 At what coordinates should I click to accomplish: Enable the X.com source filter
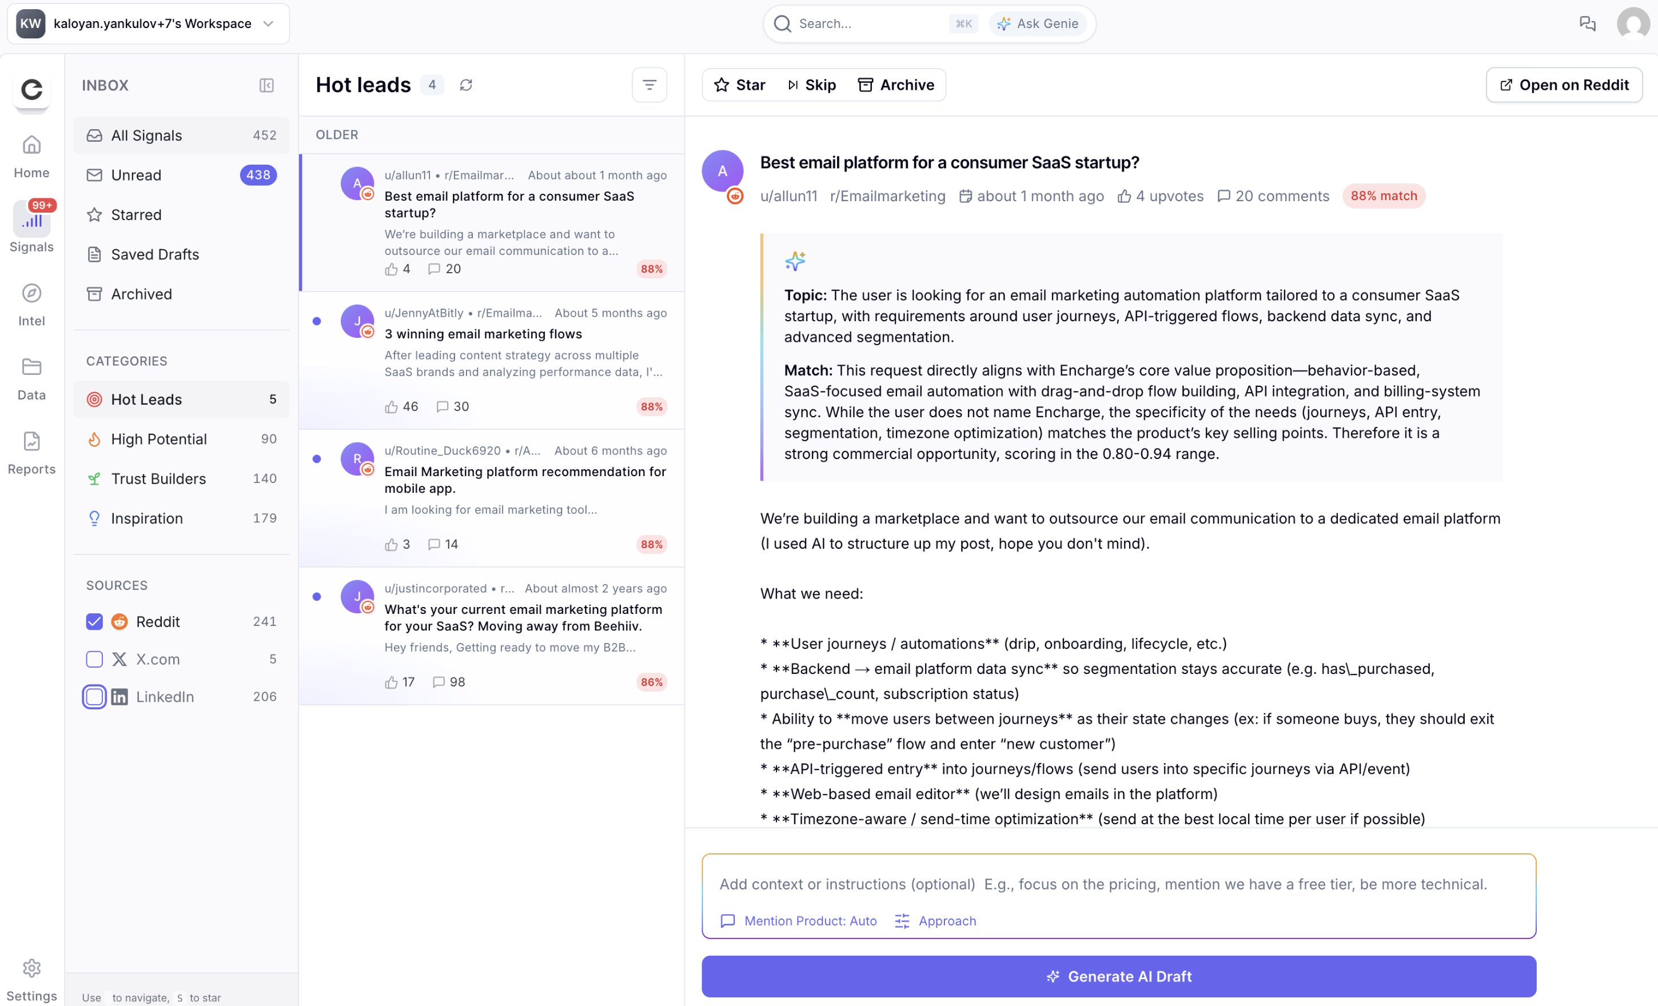click(94, 659)
